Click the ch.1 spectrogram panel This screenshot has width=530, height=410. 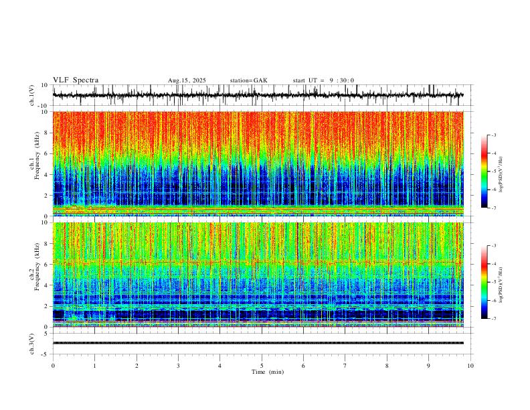258,163
